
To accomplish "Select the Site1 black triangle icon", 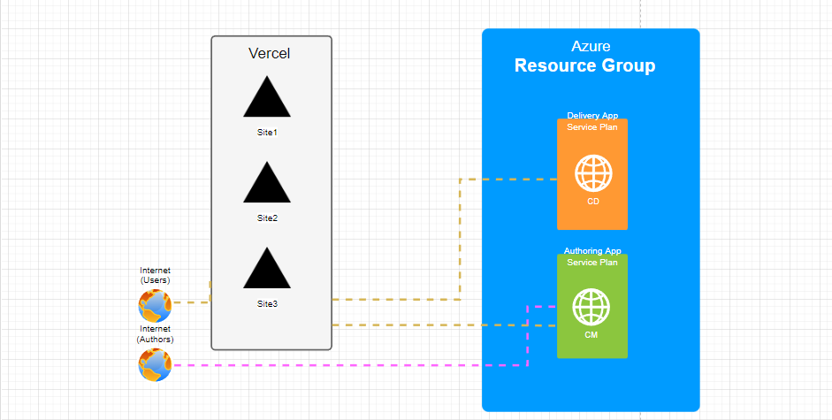I will [267, 100].
